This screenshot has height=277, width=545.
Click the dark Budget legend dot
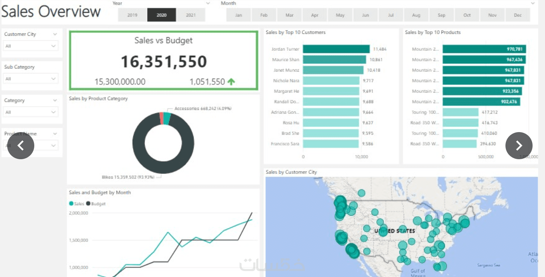(x=89, y=204)
